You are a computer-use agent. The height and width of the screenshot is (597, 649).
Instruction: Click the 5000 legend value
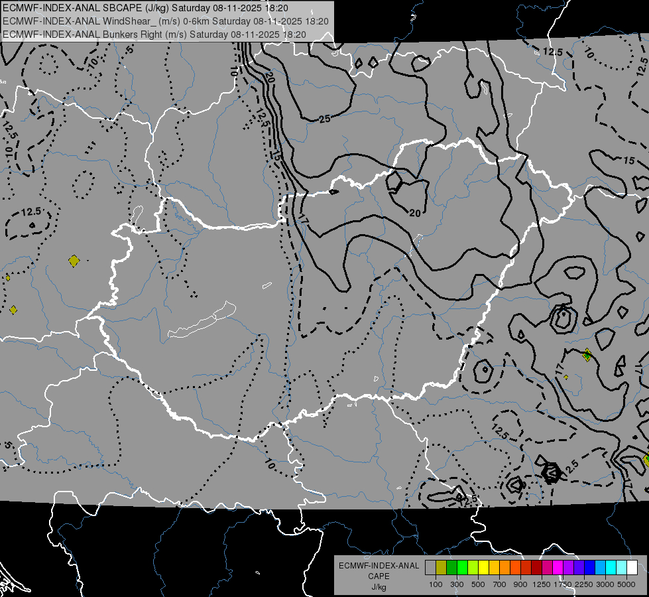pyautogui.click(x=626, y=584)
